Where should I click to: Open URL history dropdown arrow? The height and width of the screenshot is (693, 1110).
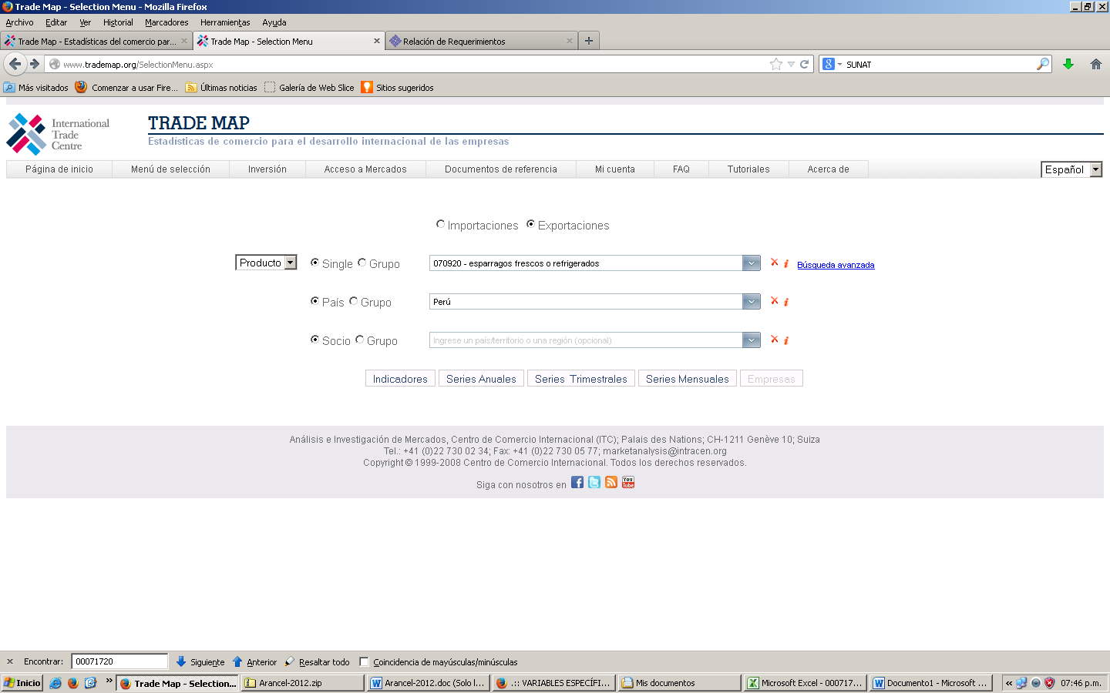[x=791, y=64]
